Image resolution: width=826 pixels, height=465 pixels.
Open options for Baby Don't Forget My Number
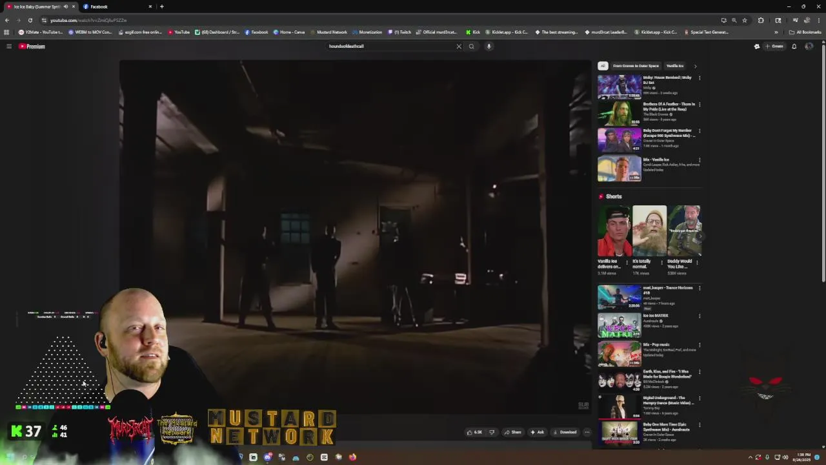click(700, 131)
